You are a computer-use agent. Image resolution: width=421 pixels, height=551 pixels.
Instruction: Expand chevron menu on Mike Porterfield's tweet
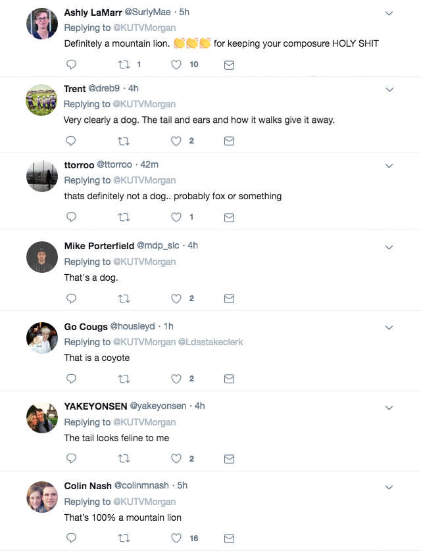point(389,247)
